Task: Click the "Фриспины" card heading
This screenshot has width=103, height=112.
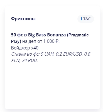Action: tap(23, 19)
